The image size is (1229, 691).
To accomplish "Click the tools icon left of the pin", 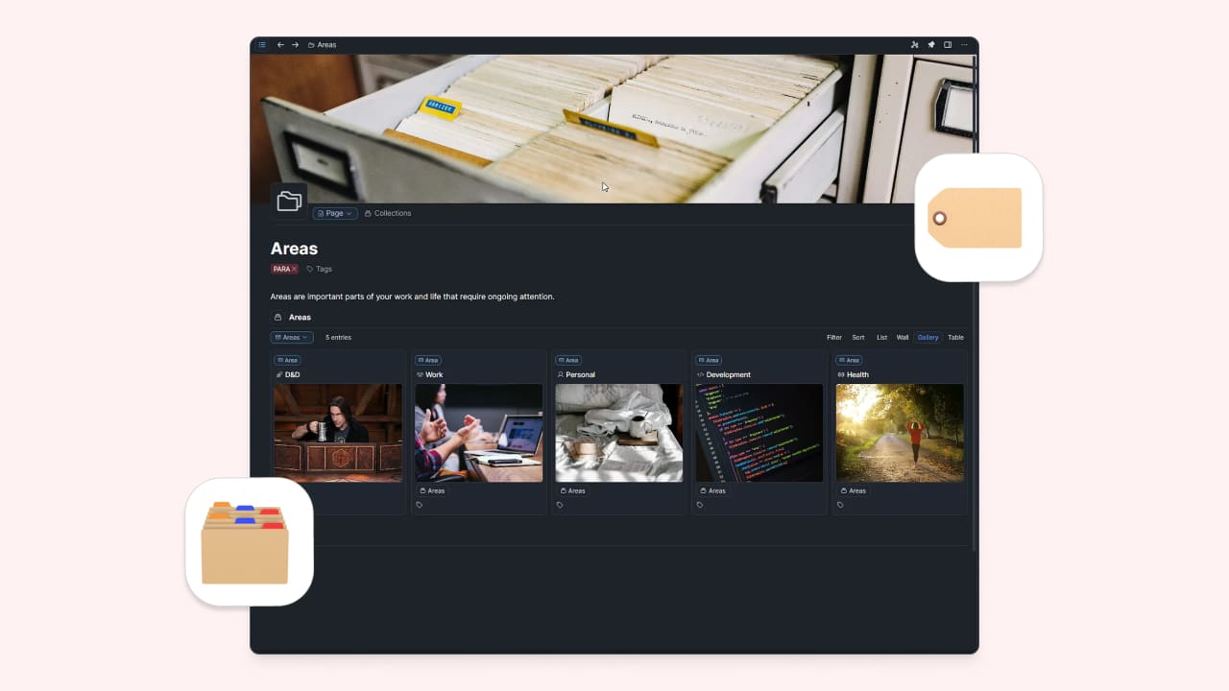I will [914, 45].
